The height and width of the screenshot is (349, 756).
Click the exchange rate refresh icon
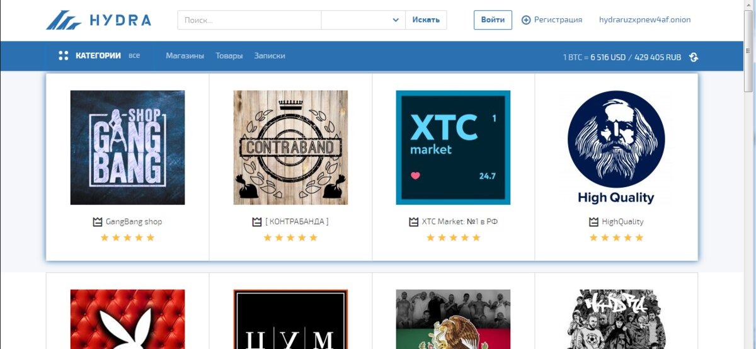[694, 57]
